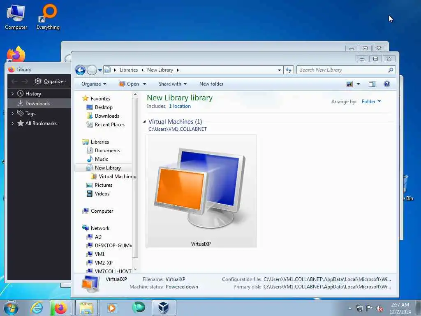Open the view options dropdown arrow
Viewport: 421px width, 316px height.
pos(358,84)
